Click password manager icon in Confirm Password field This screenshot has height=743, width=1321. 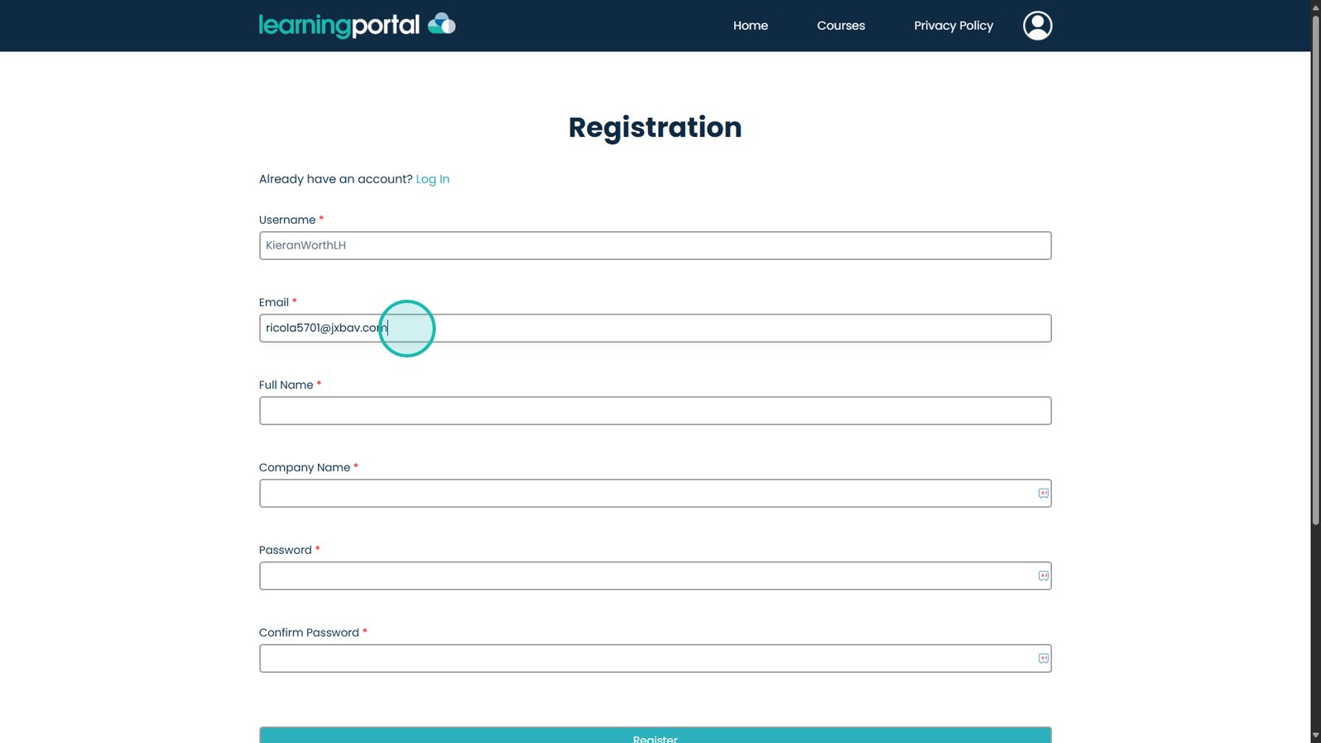pyautogui.click(x=1044, y=659)
